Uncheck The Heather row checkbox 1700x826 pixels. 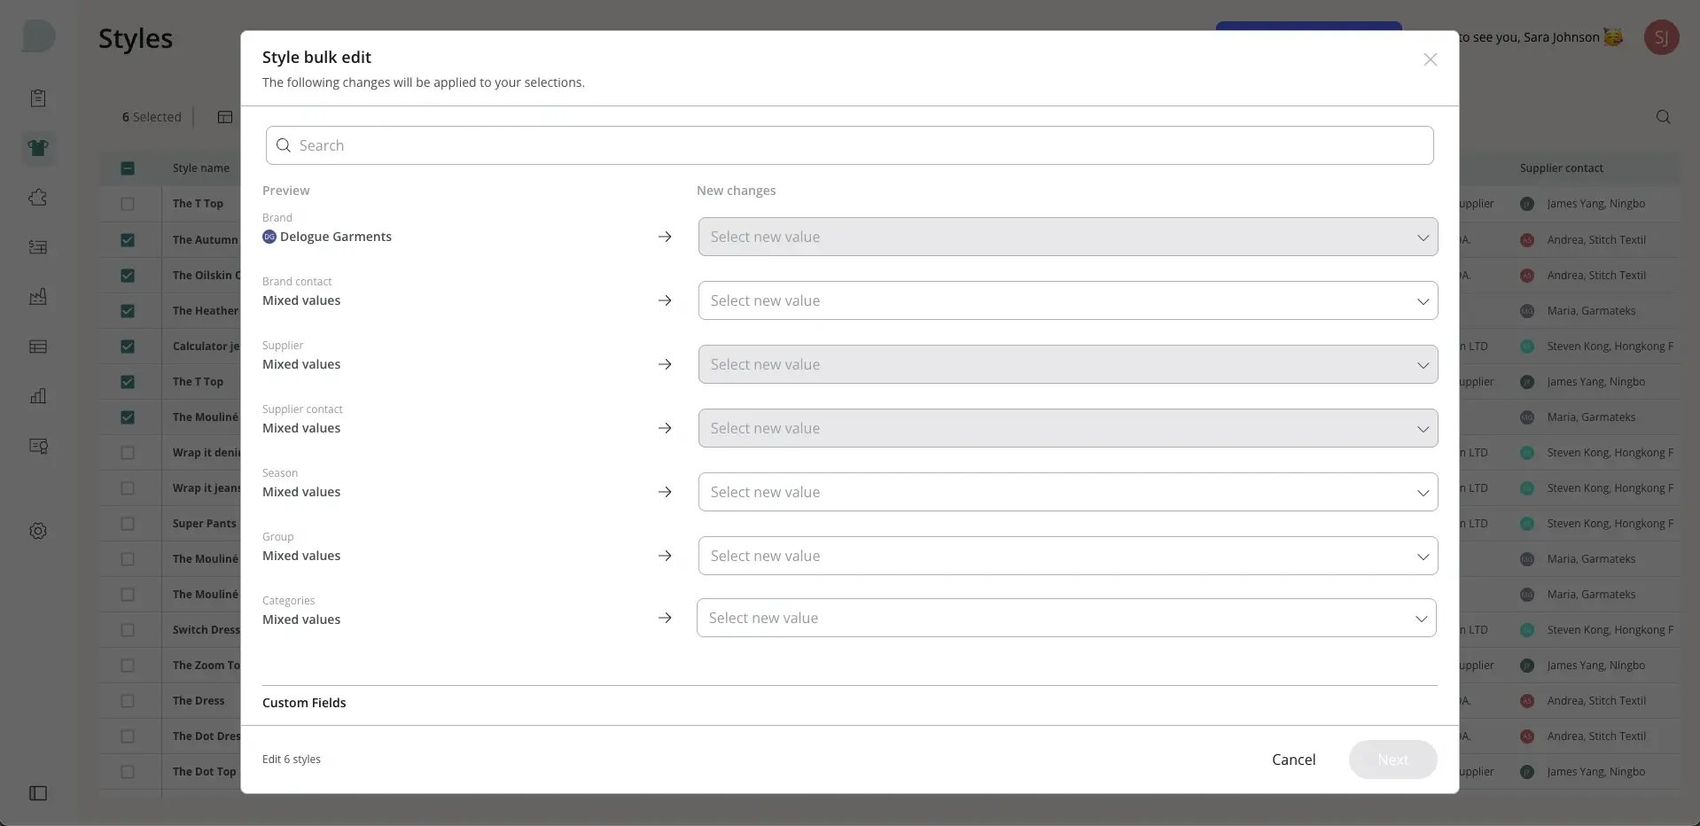click(128, 311)
